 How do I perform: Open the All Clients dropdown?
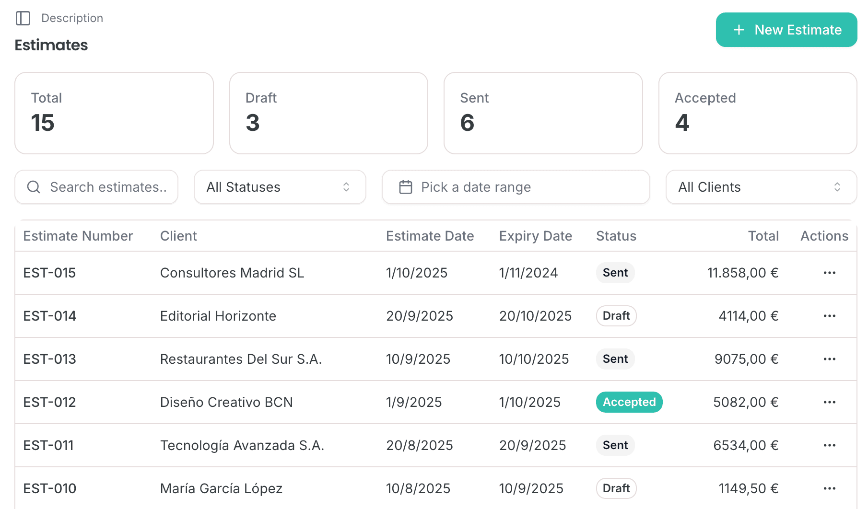[761, 187]
